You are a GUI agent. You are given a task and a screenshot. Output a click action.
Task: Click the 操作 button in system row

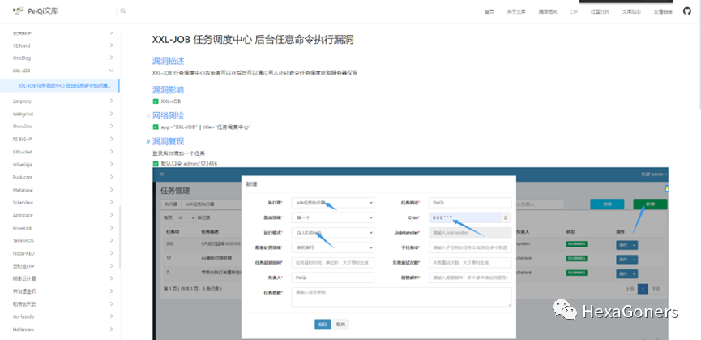click(x=626, y=245)
